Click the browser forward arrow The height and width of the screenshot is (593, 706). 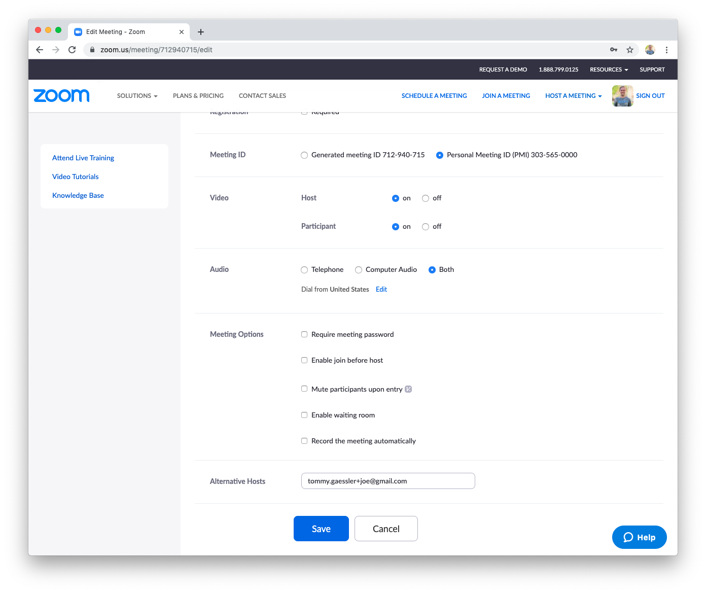point(56,50)
